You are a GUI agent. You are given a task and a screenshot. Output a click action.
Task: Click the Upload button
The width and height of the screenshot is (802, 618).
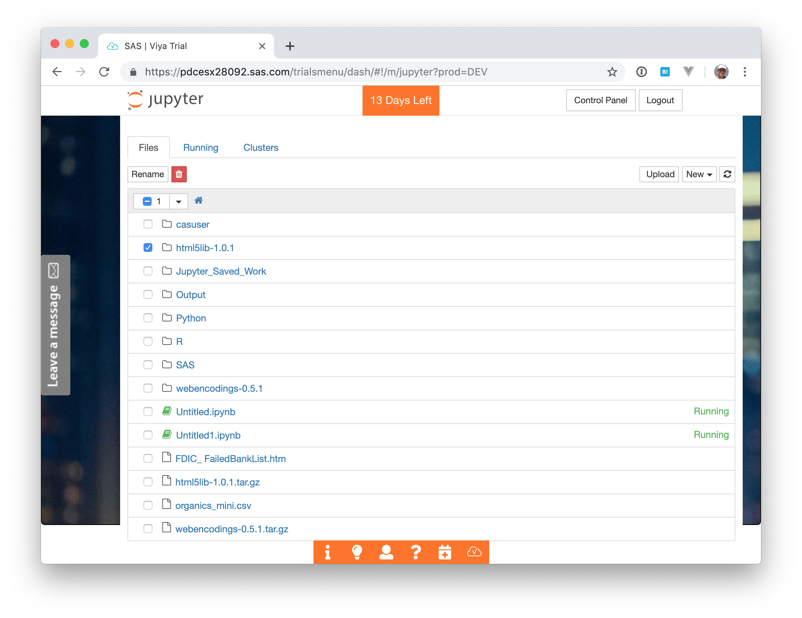pyautogui.click(x=660, y=174)
